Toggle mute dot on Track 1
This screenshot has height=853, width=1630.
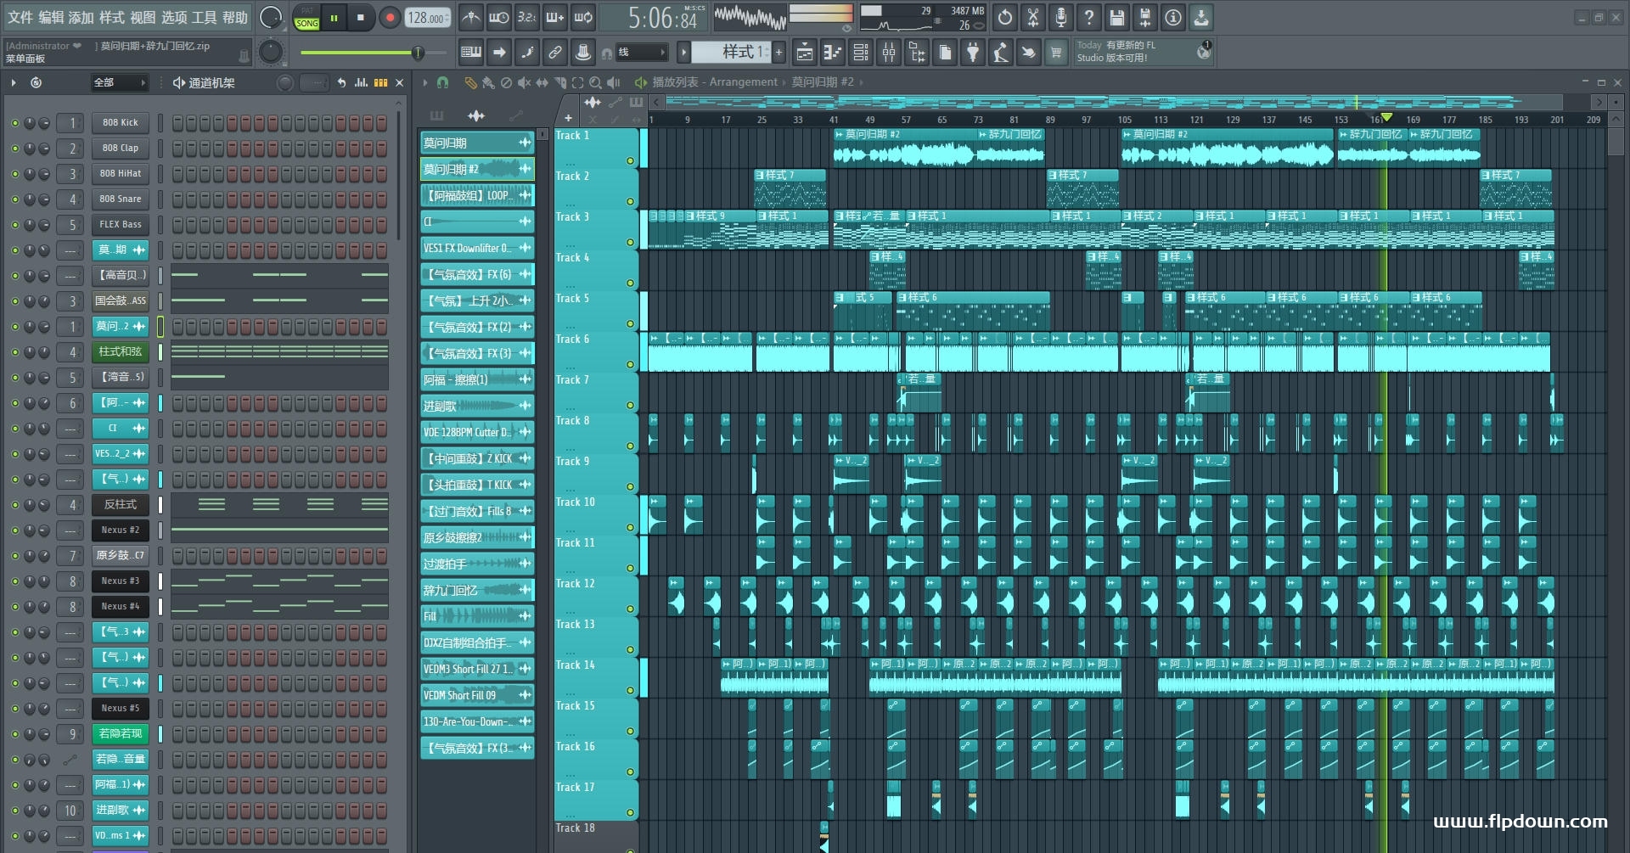coord(630,160)
